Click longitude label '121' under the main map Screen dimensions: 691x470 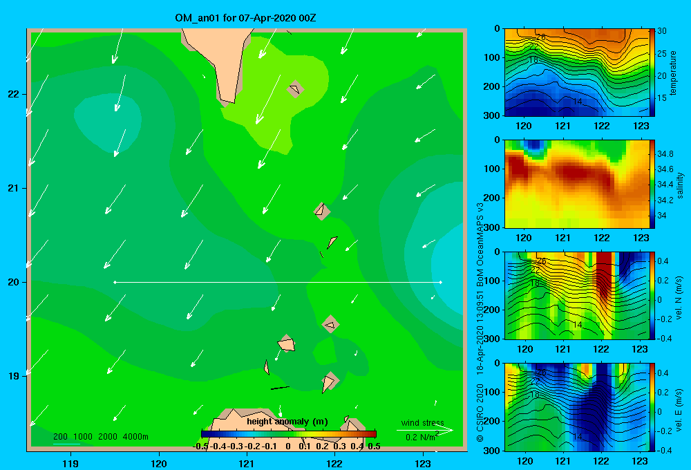click(247, 463)
